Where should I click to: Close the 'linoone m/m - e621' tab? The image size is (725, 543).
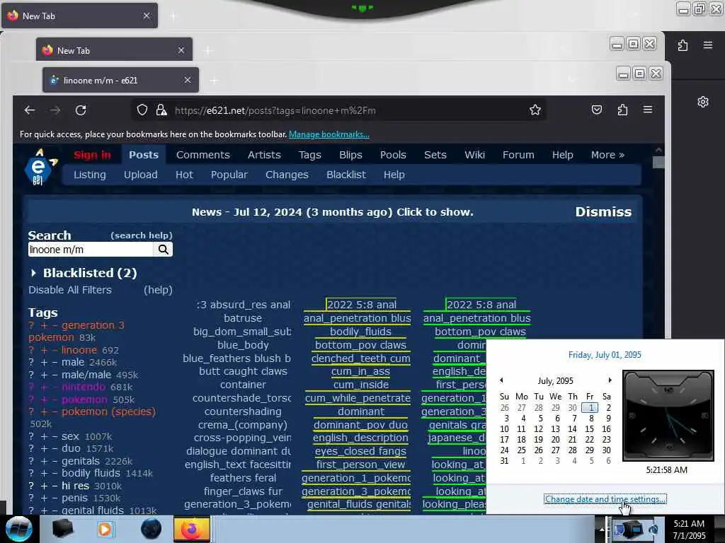(187, 80)
